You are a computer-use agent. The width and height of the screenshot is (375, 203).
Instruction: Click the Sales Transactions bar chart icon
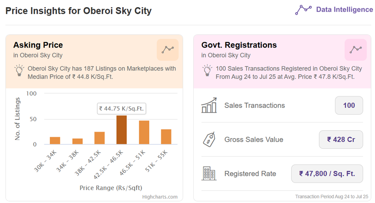click(209, 106)
